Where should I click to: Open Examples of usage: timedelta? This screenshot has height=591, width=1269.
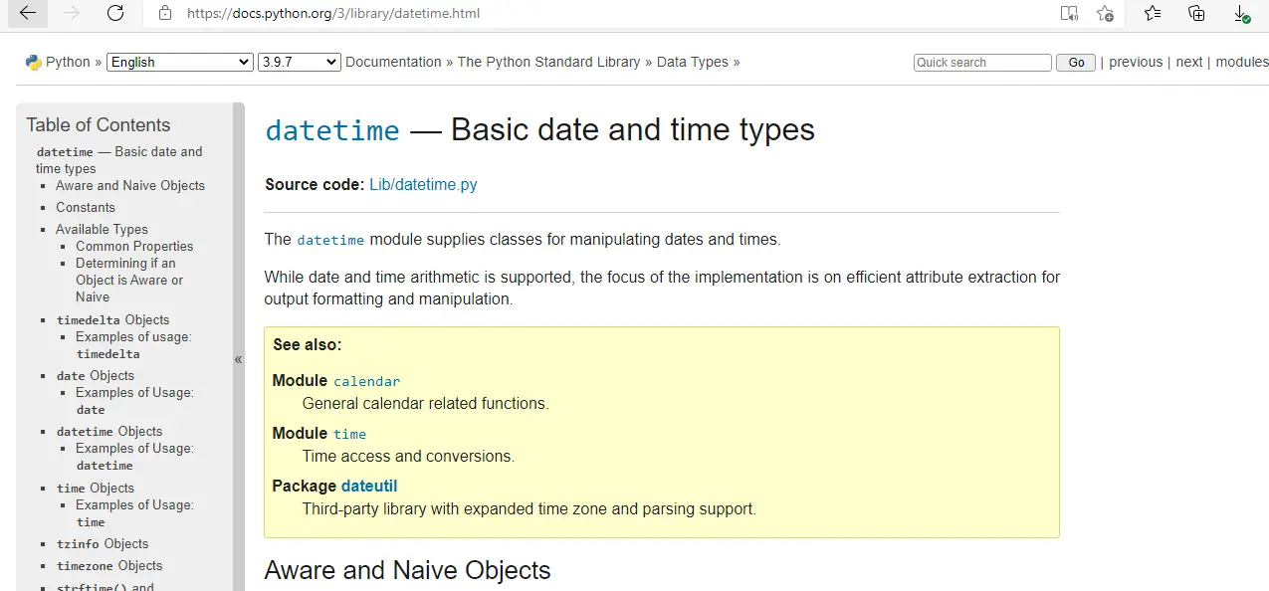(133, 344)
